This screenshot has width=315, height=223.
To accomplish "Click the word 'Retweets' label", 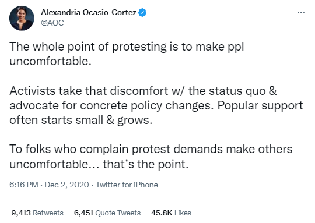I will click(48, 213).
